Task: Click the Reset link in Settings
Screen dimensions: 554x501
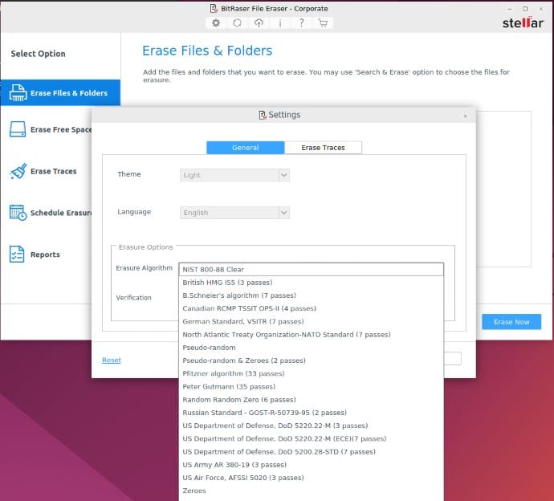Action: tap(112, 360)
